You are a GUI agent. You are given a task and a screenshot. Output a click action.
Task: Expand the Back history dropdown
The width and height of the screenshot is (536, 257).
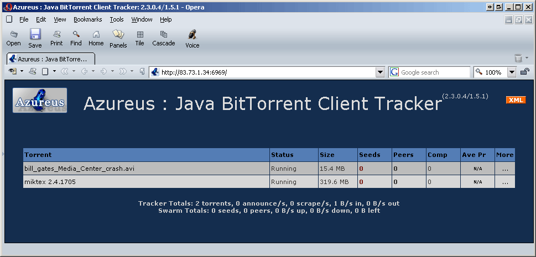(x=93, y=71)
